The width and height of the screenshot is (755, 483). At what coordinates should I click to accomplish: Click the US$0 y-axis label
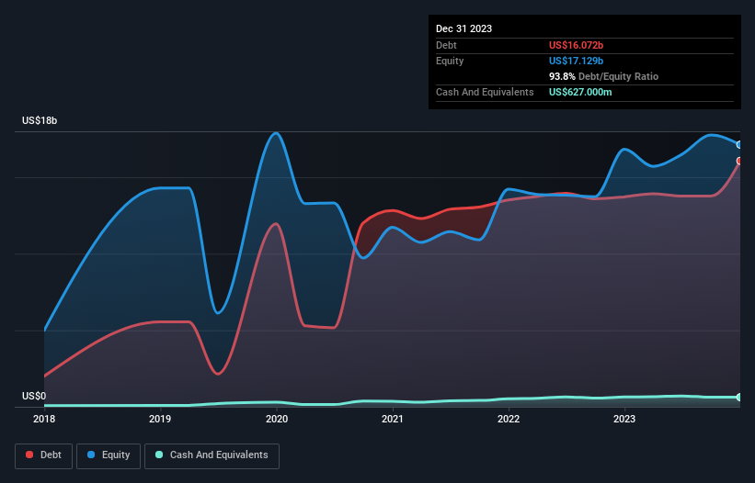click(34, 396)
